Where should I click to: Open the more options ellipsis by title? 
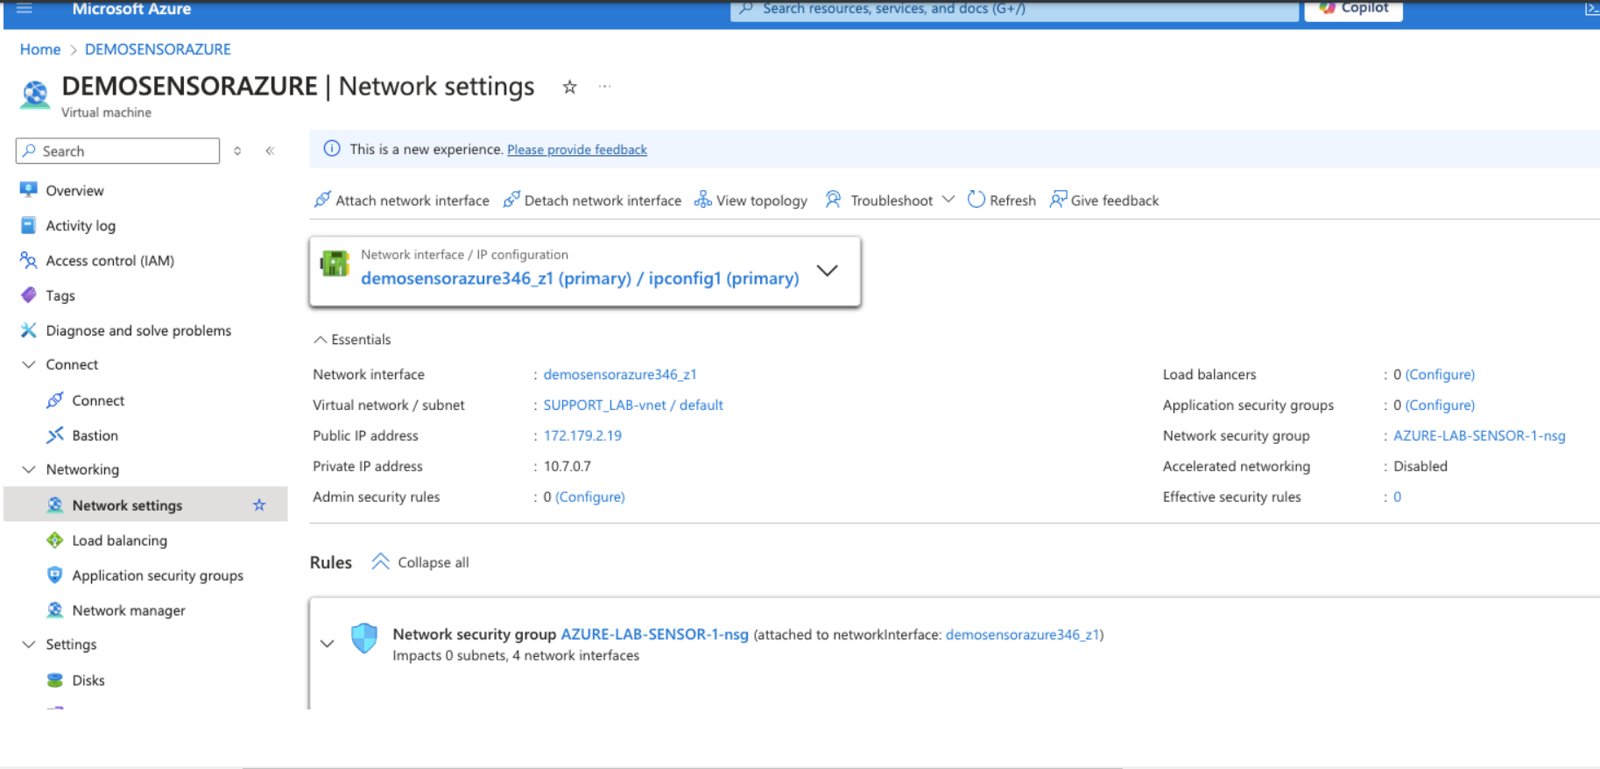604,87
